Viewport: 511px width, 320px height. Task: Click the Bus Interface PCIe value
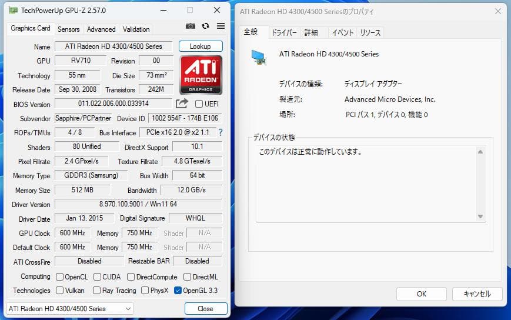178,132
